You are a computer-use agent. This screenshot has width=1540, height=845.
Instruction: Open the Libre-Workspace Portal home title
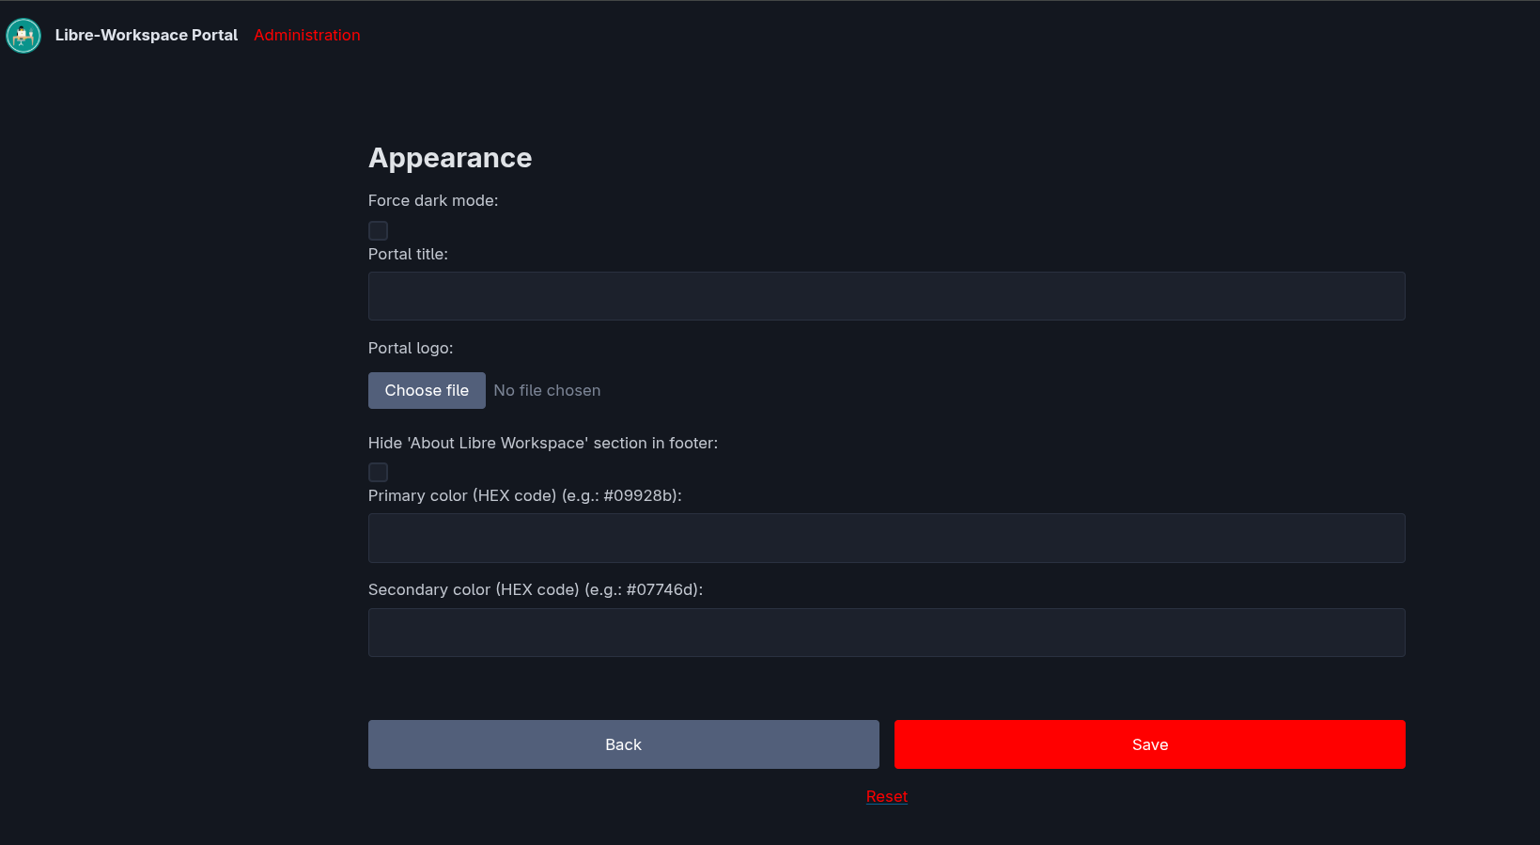(147, 36)
